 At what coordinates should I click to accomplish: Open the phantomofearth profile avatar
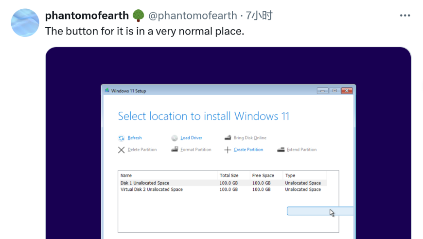point(25,23)
